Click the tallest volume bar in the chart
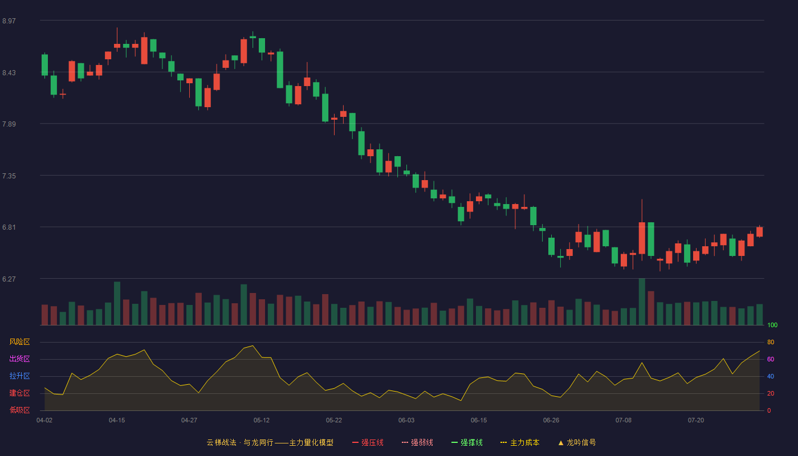 (x=642, y=302)
